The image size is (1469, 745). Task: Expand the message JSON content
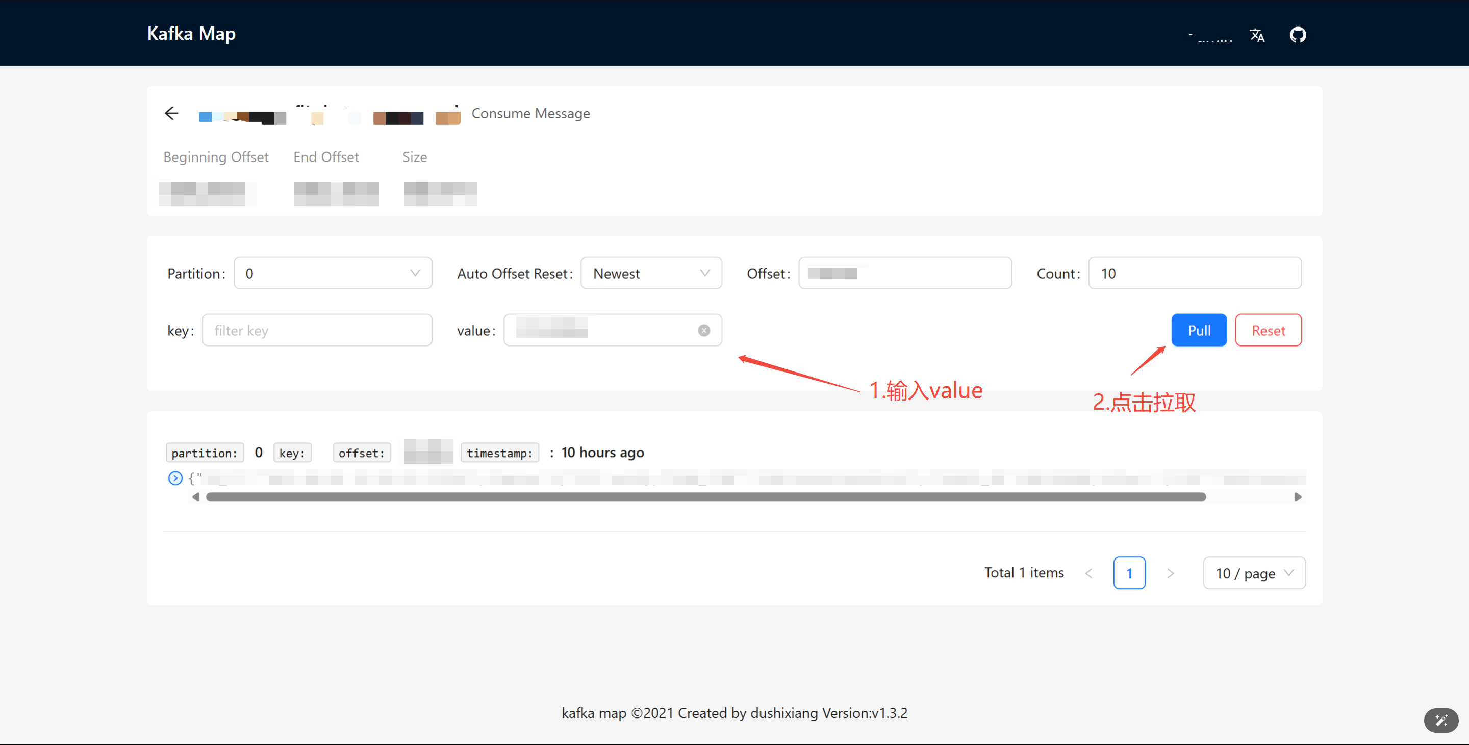pyautogui.click(x=175, y=478)
